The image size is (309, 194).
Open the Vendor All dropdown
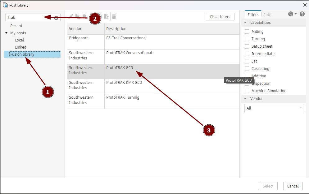(274, 108)
